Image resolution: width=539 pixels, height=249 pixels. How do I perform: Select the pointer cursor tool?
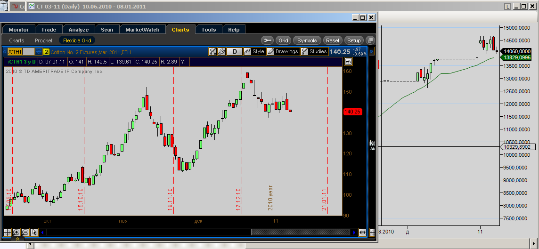click(34, 232)
